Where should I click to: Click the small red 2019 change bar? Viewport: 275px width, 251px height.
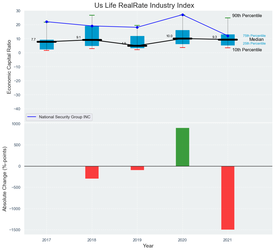137,168
